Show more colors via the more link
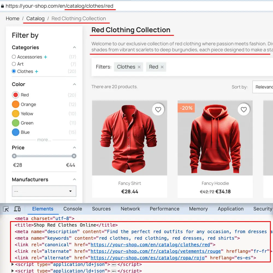 coord(44,140)
